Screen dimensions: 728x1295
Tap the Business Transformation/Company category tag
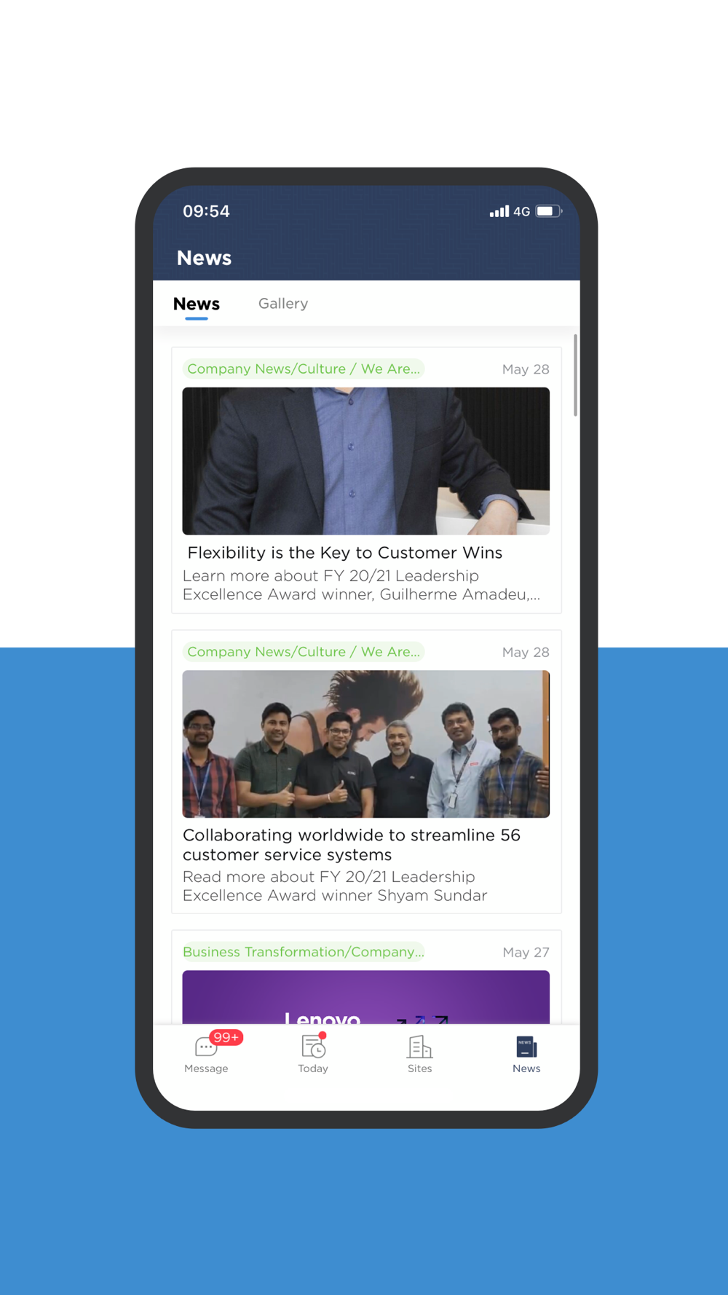(x=304, y=952)
